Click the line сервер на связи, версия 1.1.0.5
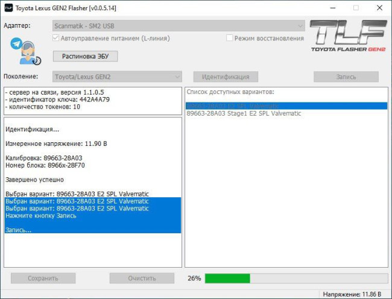The width and height of the screenshot is (392, 299). tap(54, 92)
